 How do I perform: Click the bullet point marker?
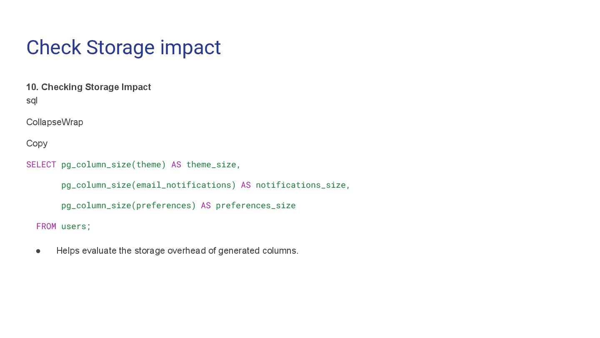click(38, 251)
